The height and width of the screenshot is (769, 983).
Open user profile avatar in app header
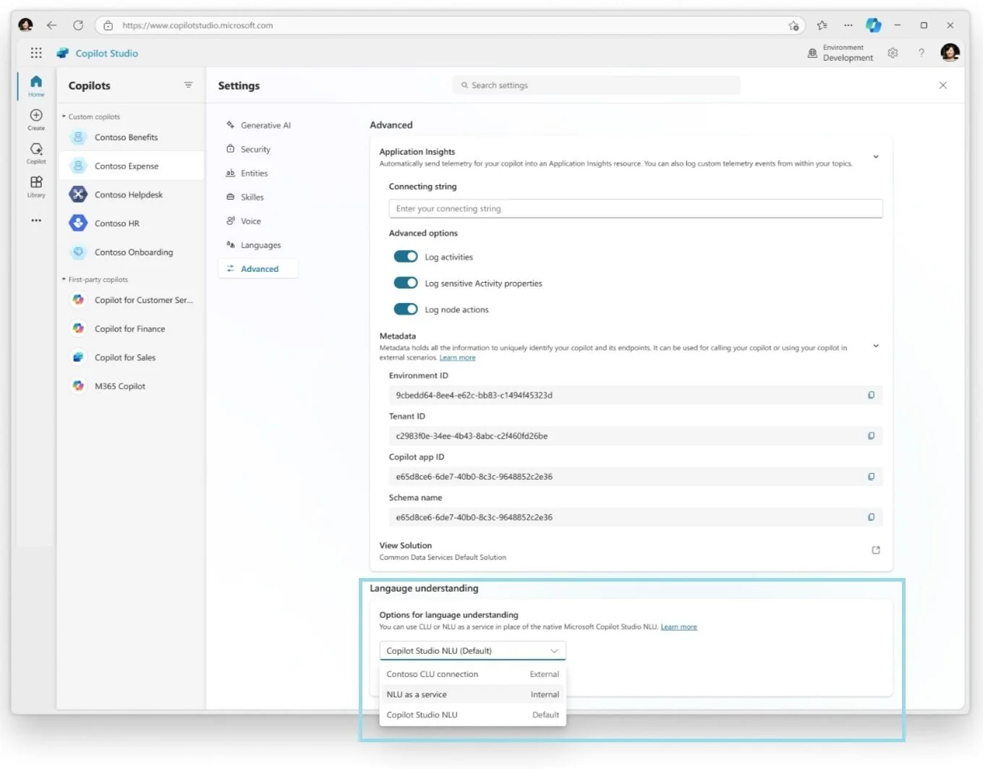(x=950, y=52)
